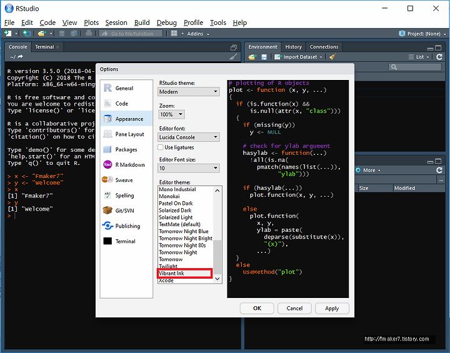Open Addins dropdown in toolbar
The image size is (450, 353).
tap(198, 34)
